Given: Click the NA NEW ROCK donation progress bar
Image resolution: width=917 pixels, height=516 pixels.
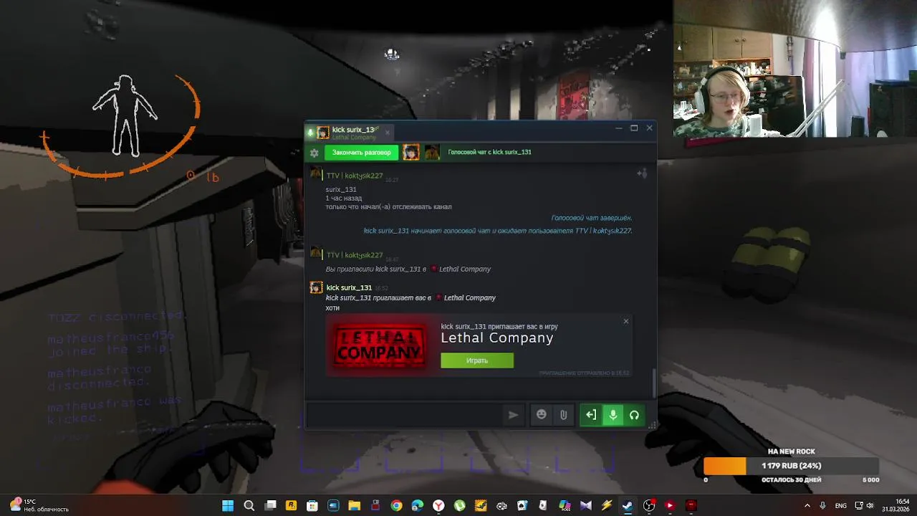Looking at the screenshot, I should pos(791,466).
